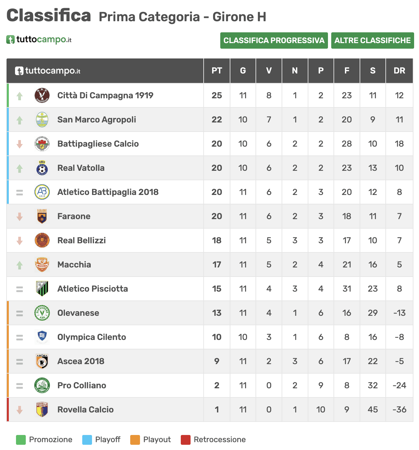Open the Classifica Progressiva view
The width and height of the screenshot is (419, 450).
point(274,40)
